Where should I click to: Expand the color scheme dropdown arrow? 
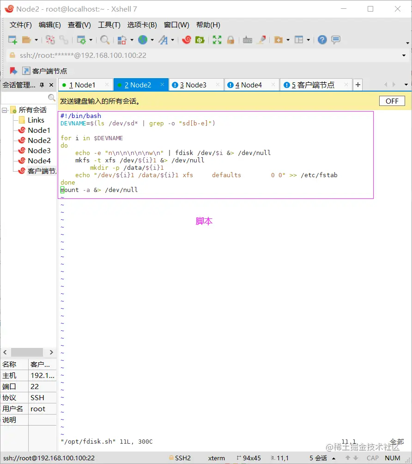pyautogui.click(x=132, y=40)
